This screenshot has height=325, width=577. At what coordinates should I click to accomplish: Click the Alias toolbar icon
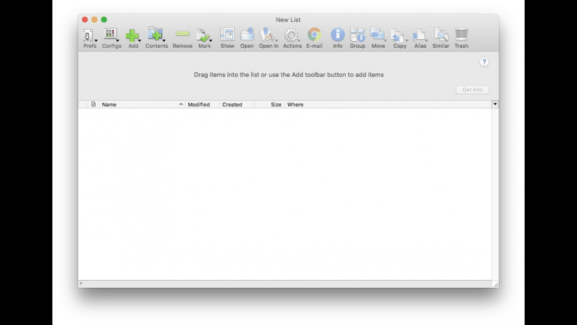(x=419, y=35)
